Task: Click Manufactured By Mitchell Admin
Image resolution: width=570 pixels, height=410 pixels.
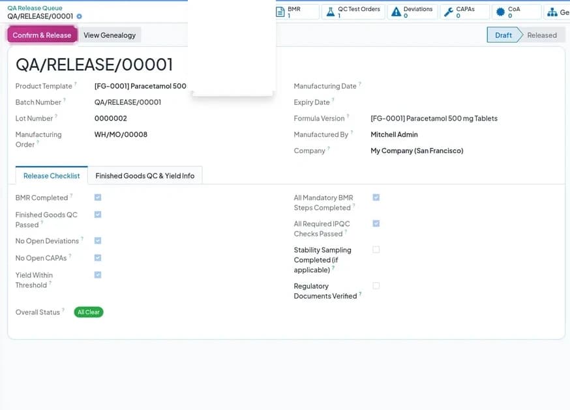Action: pos(394,134)
